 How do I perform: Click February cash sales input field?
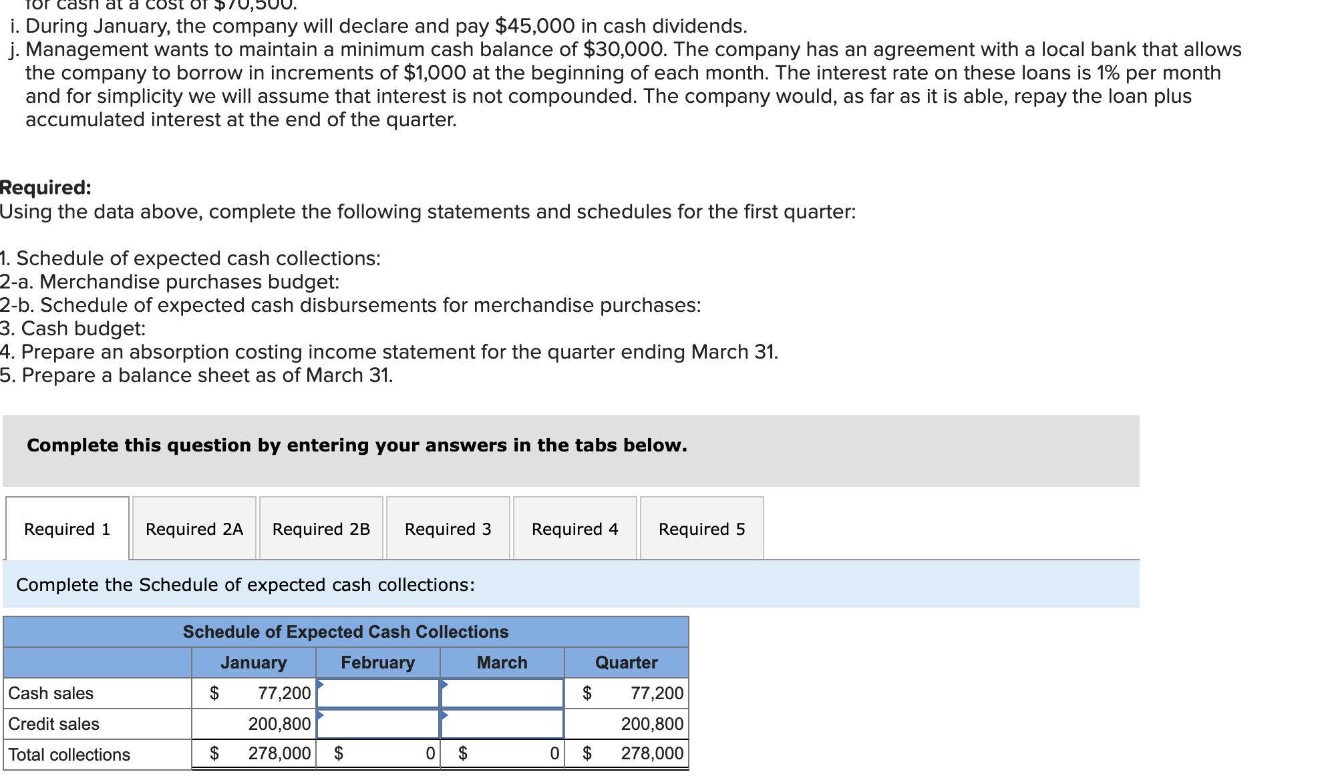click(x=378, y=693)
